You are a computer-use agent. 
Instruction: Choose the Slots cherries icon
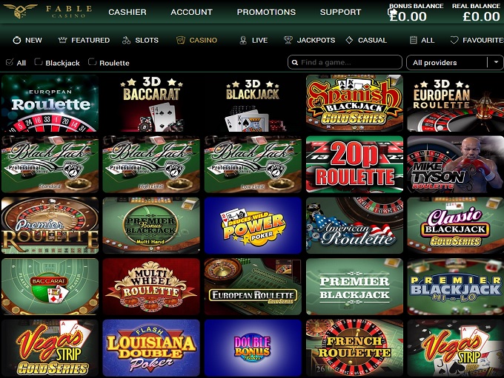coord(126,40)
